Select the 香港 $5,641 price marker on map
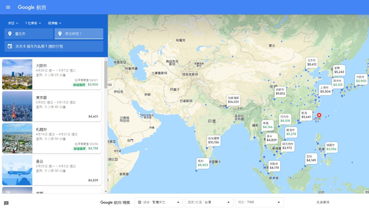The height and width of the screenshot is (209, 369). tap(305, 115)
